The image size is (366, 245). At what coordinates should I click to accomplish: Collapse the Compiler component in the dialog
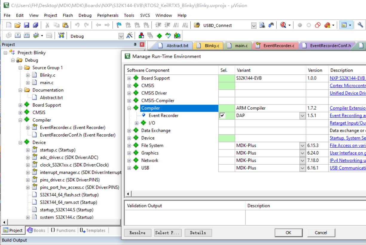tap(129, 108)
